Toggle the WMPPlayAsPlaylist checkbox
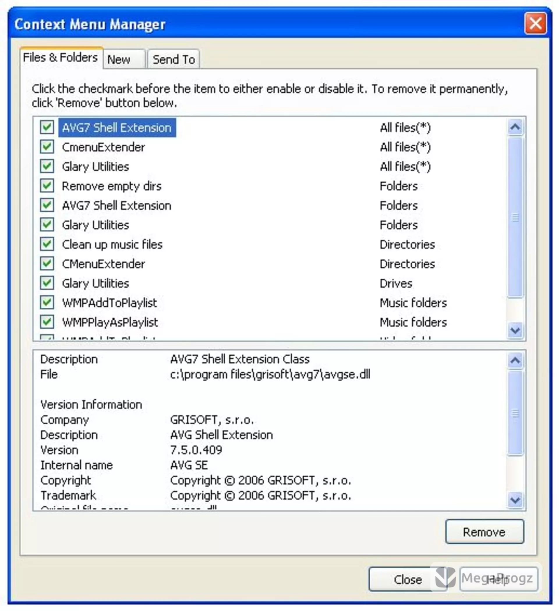Viewport: 559px width, 611px height. 47,322
